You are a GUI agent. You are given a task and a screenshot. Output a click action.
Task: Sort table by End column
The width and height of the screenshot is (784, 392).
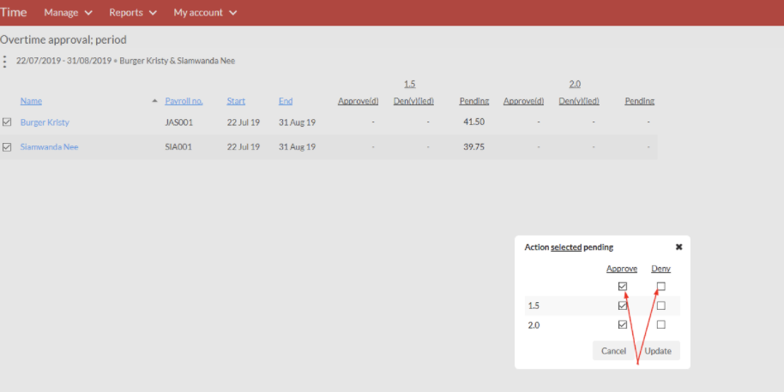[x=286, y=101]
